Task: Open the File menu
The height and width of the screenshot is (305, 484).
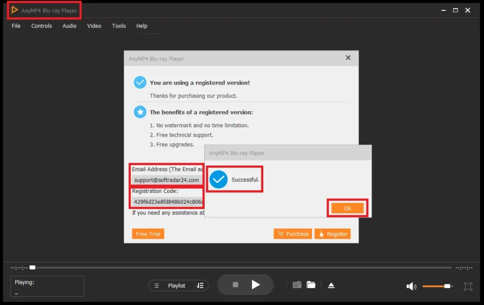Action: coord(16,26)
